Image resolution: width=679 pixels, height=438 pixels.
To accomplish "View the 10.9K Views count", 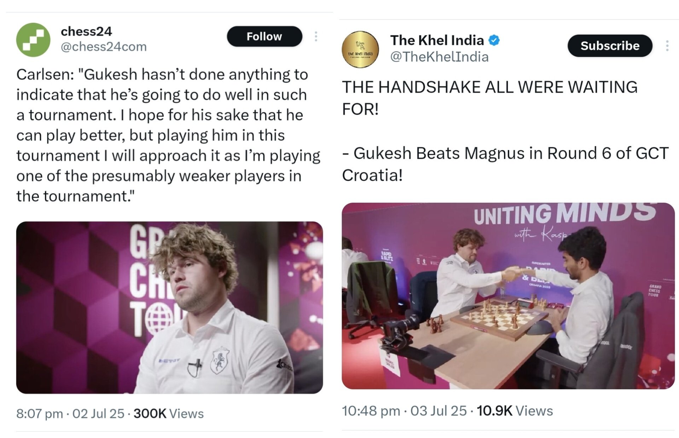I will (x=515, y=411).
